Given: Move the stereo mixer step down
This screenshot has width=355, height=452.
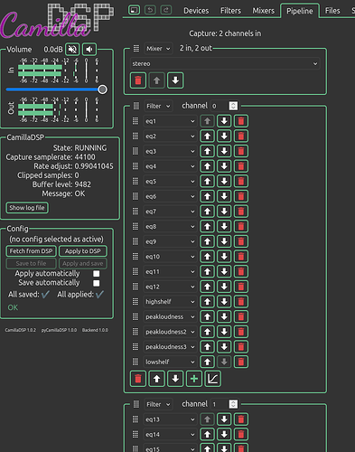Looking at the screenshot, I should 175,80.
